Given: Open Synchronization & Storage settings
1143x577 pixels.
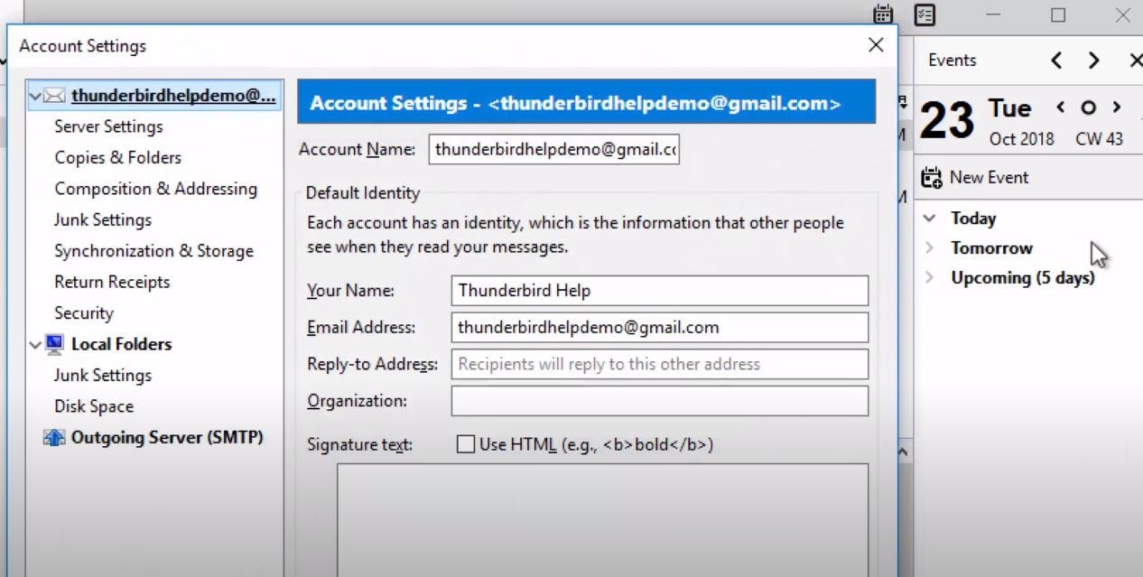Looking at the screenshot, I should click(153, 251).
